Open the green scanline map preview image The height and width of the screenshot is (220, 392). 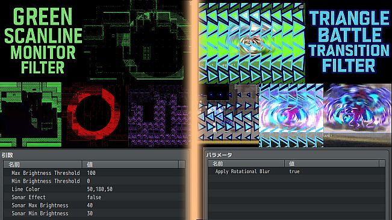tap(137, 40)
